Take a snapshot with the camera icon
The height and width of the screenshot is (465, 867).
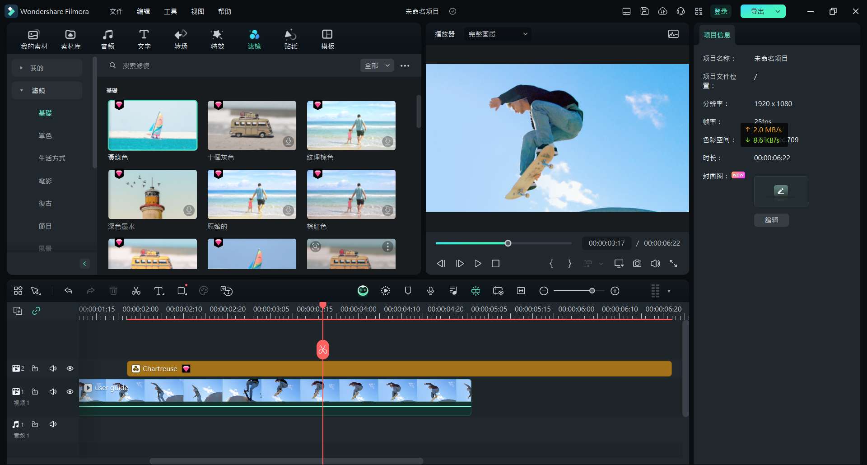tap(637, 264)
